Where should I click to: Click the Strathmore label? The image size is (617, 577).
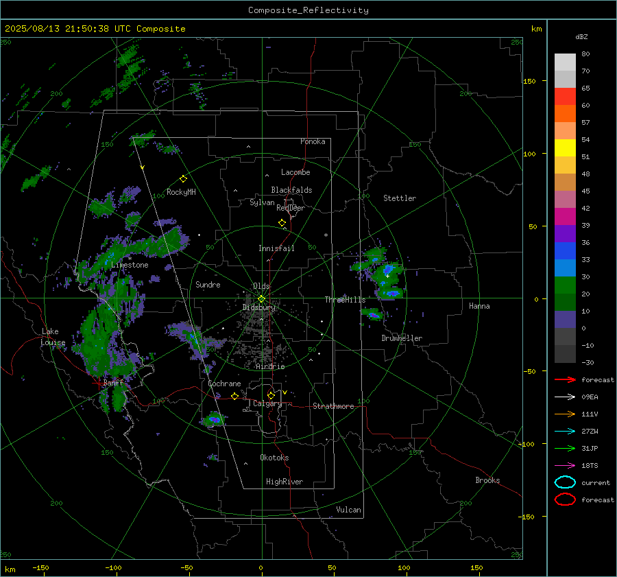point(333,406)
